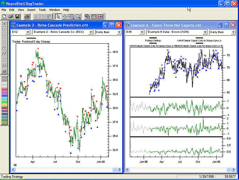Viewport: 239px width, 180px height.
Task: Click right scroll arrow in Example 2 window
Action: pos(120,170)
